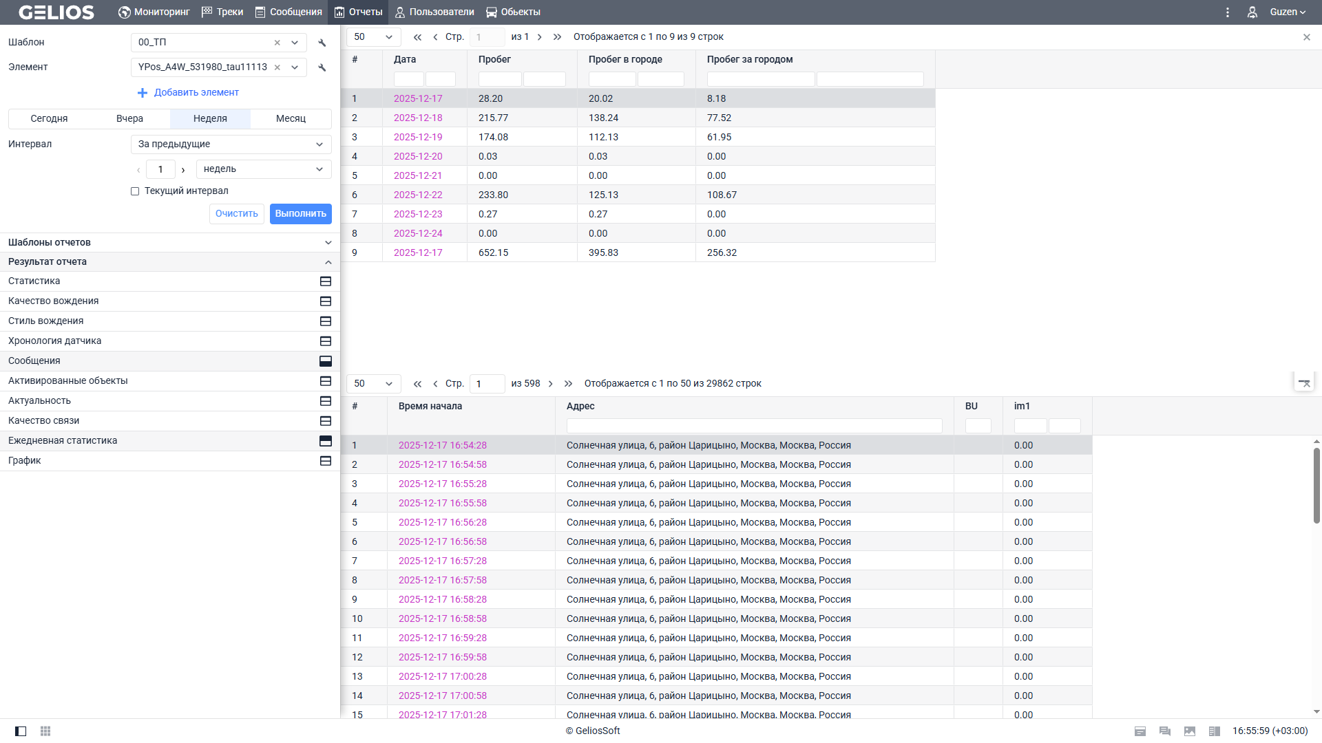This screenshot has height=743, width=1322.
Task: Expand the Шаблоны отчетов section
Action: click(328, 243)
